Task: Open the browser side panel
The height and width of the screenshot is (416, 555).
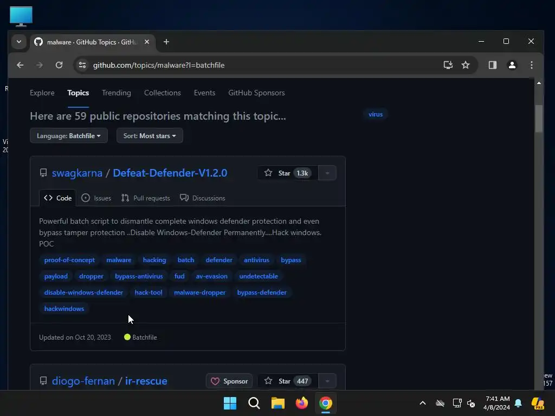Action: [x=492, y=65]
